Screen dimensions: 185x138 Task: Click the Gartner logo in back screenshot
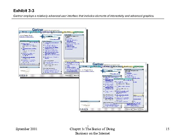coord(38,30)
